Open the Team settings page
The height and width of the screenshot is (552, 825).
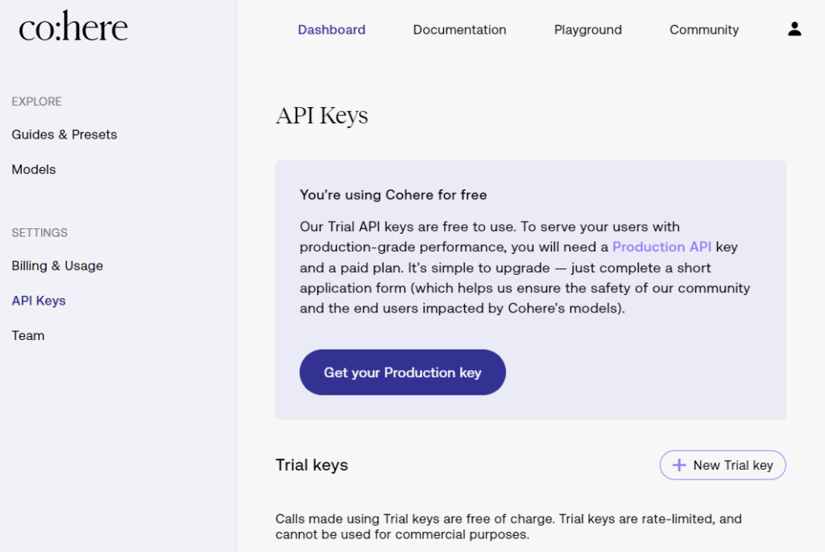point(28,336)
